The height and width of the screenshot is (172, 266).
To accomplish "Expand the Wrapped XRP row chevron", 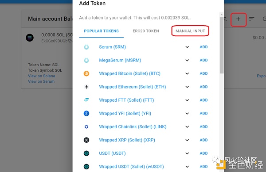I will (187, 140).
